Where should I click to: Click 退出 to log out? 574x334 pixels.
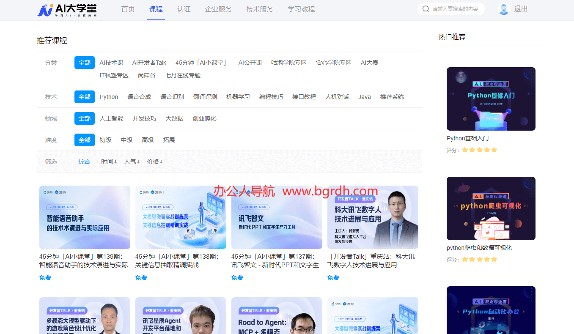pyautogui.click(x=521, y=9)
